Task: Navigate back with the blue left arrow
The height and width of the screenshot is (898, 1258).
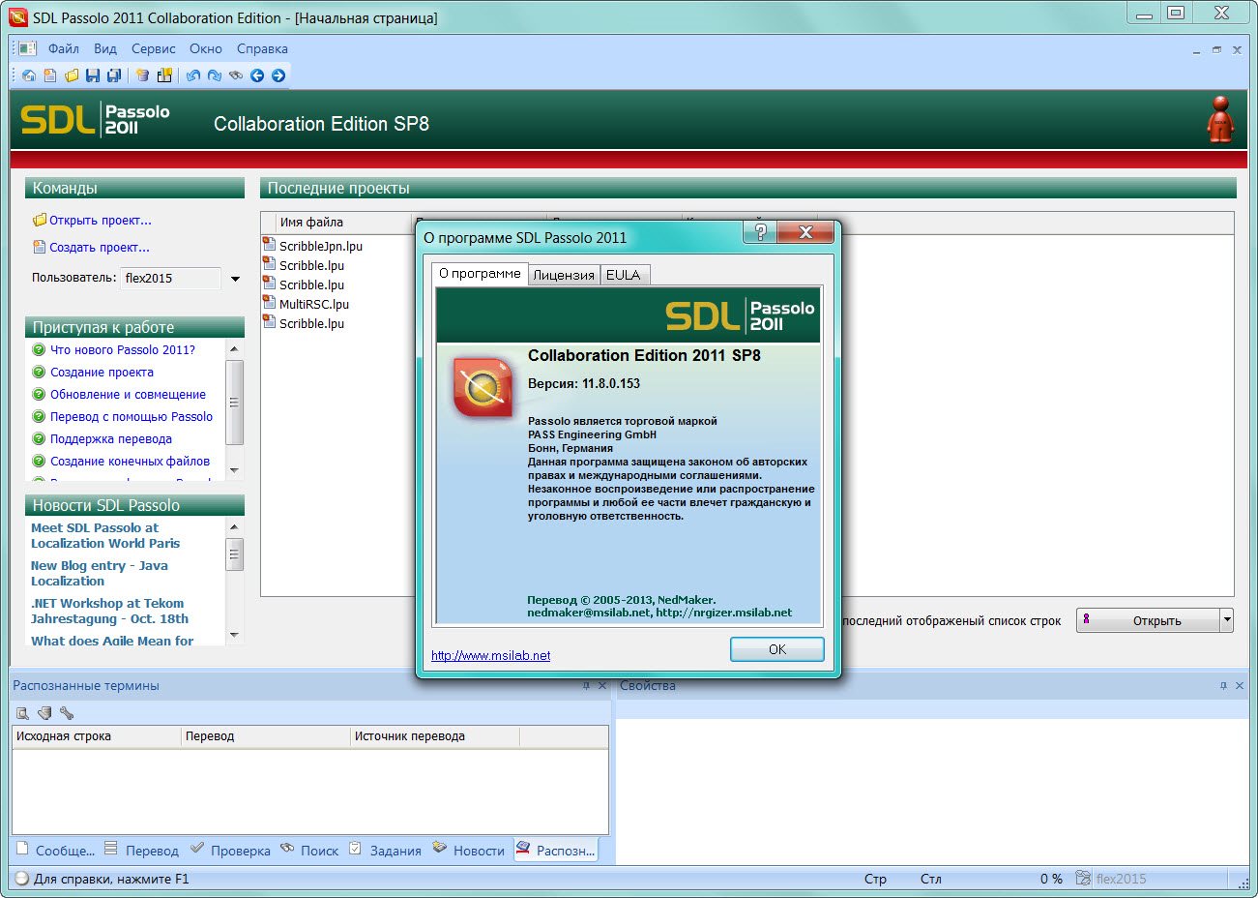Action: click(x=257, y=75)
